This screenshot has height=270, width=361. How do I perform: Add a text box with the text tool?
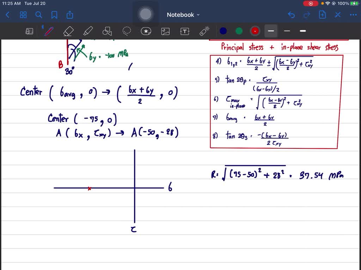(185, 31)
